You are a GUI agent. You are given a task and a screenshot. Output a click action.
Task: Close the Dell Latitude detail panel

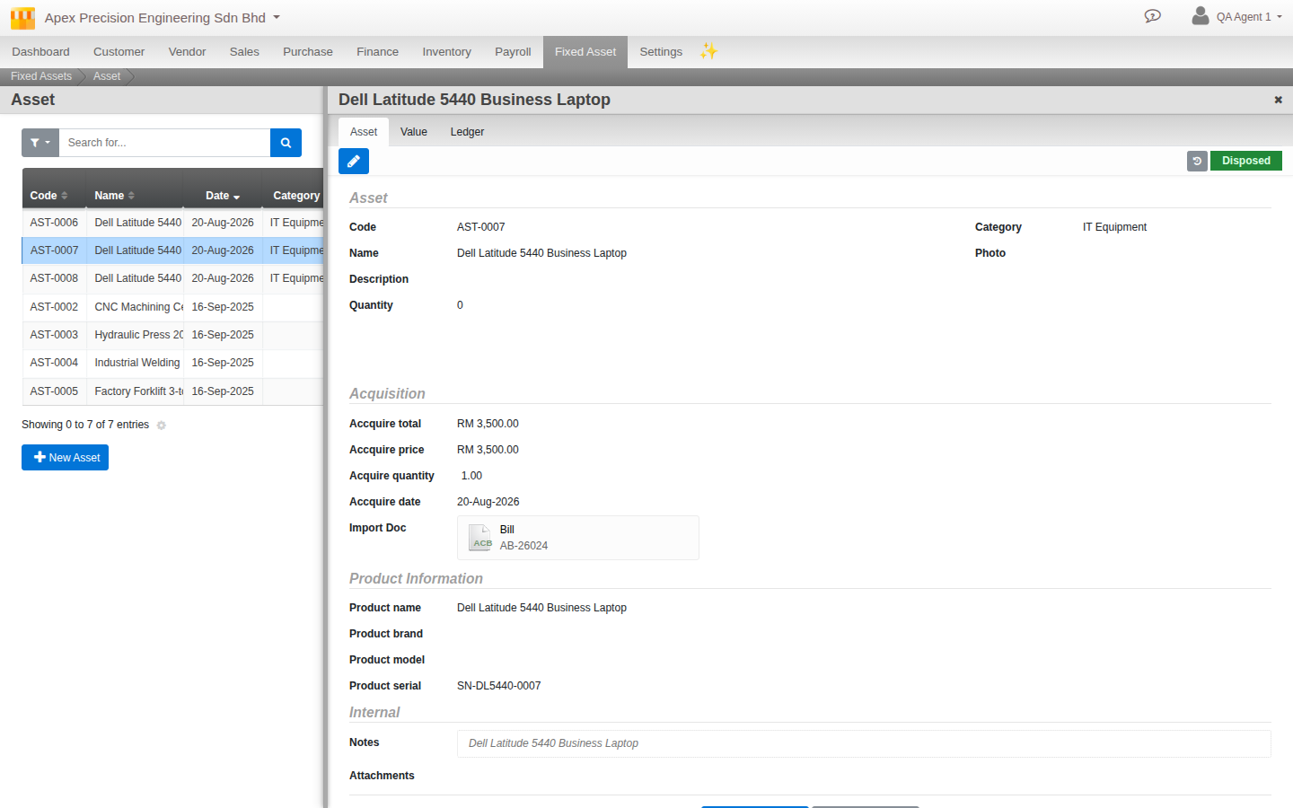pos(1278,100)
